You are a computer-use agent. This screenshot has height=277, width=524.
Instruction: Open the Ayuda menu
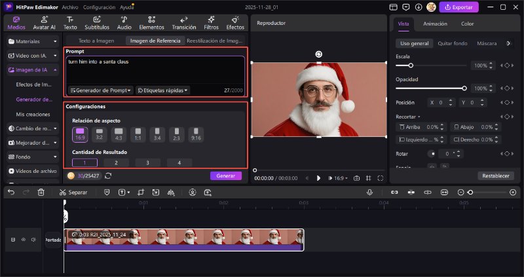coord(126,7)
